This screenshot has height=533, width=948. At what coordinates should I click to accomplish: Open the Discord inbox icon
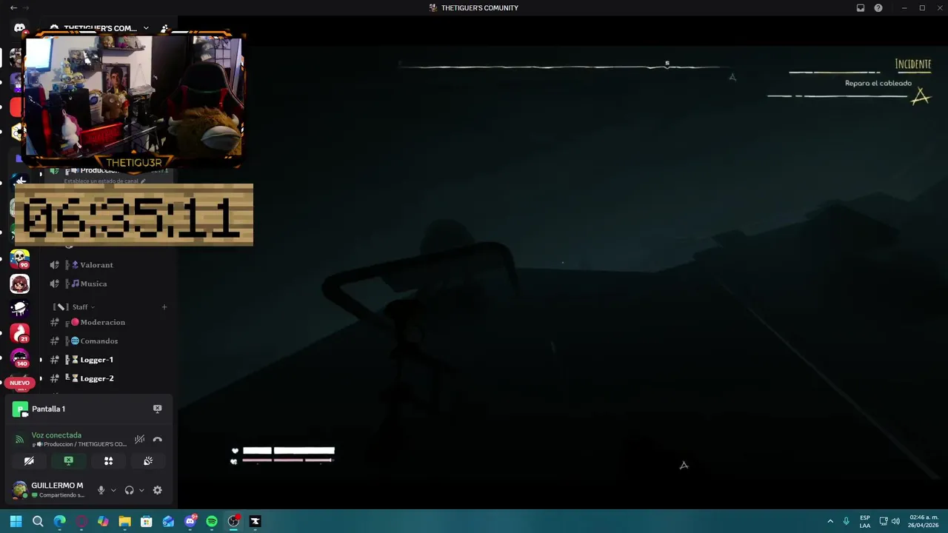coord(861,8)
